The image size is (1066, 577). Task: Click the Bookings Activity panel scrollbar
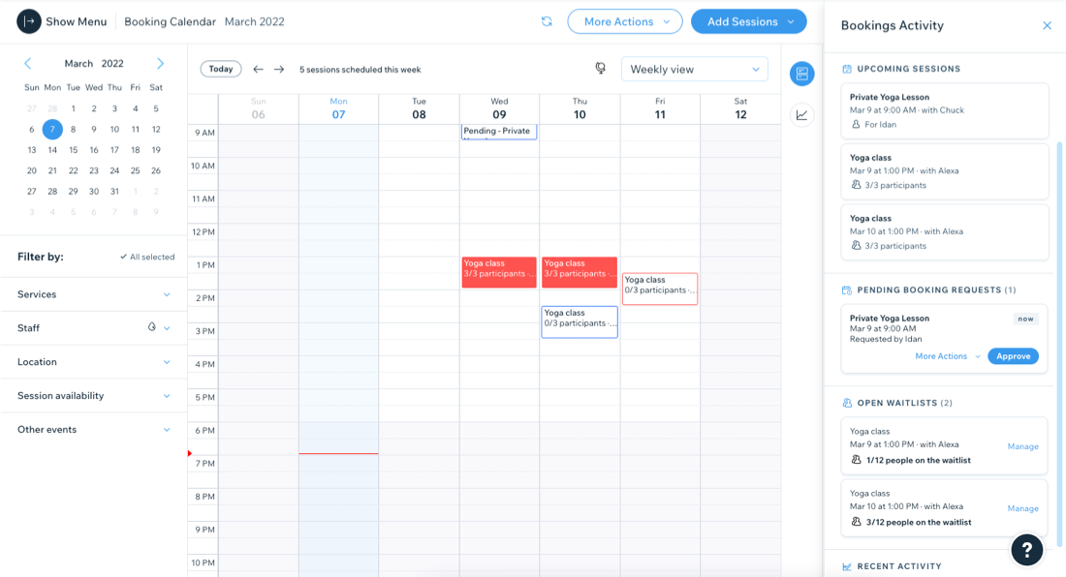point(1058,343)
